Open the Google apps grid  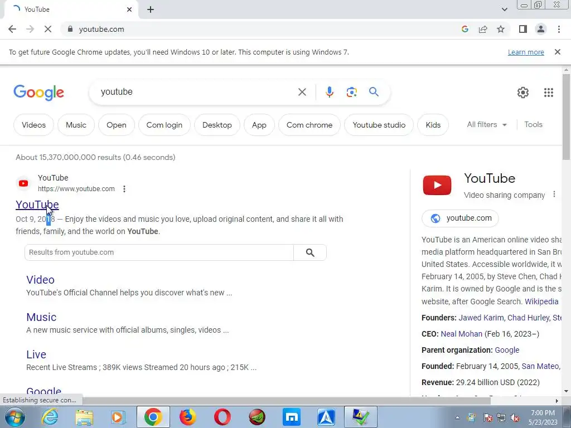click(x=549, y=93)
